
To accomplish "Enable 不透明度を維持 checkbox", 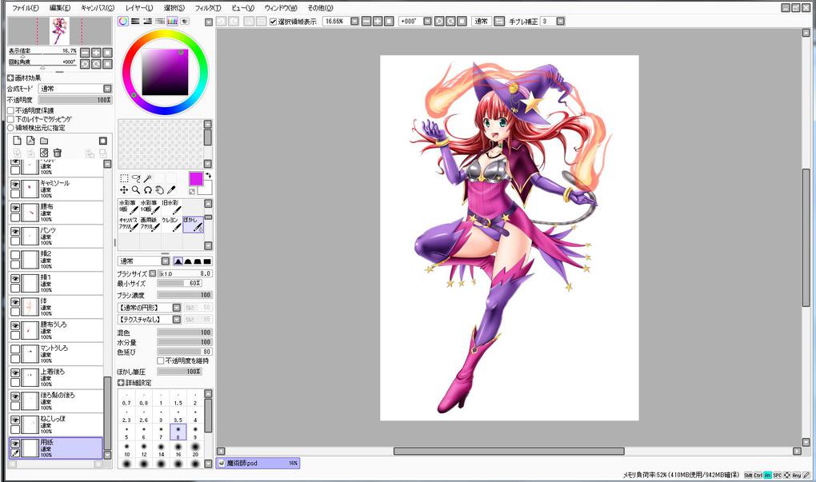I will pos(161,361).
